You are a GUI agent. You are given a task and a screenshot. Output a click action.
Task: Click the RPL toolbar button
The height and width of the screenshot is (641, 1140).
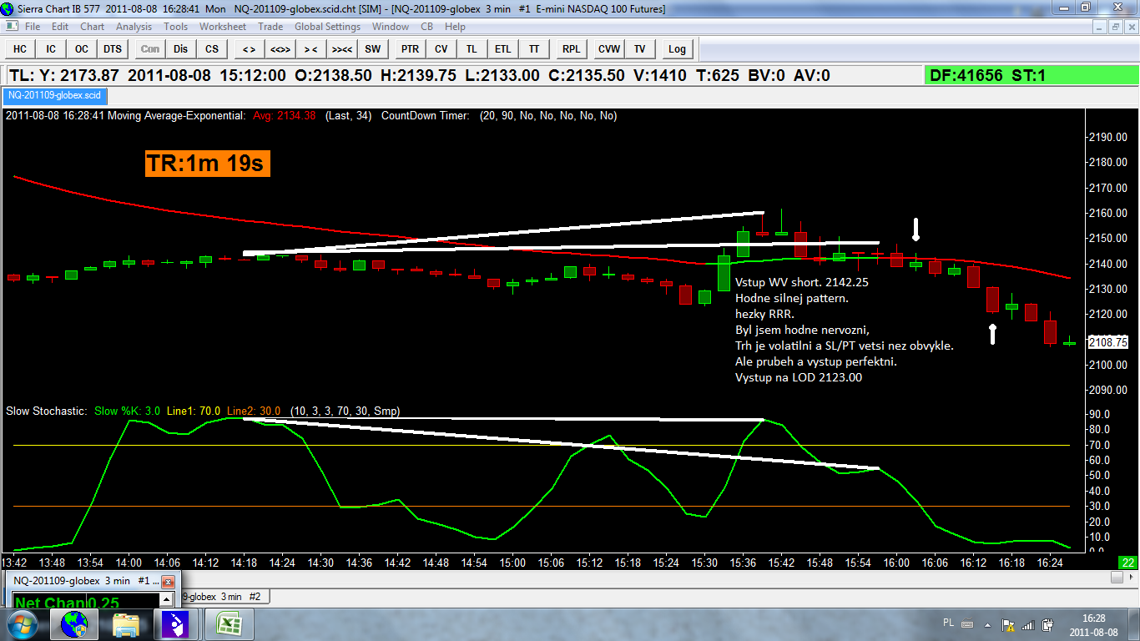click(x=571, y=49)
